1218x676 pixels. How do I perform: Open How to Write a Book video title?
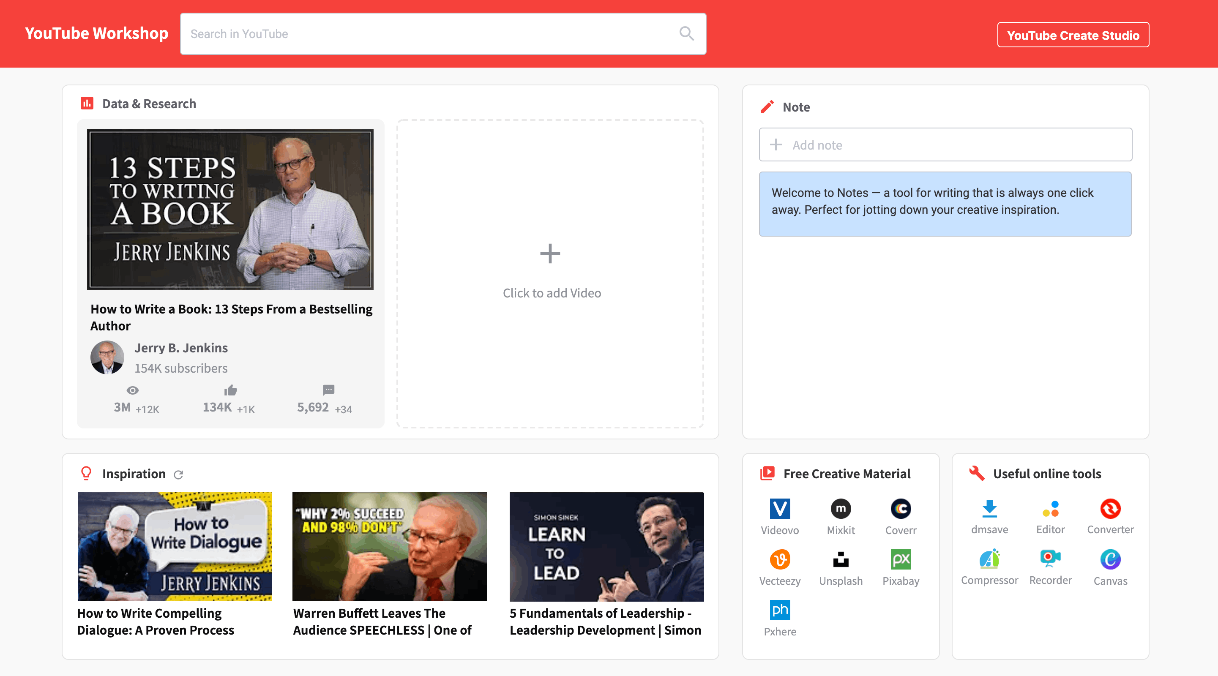pyautogui.click(x=231, y=317)
